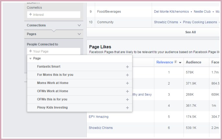
Task: Add OFWs this is for you with plus
Action: point(127,99)
